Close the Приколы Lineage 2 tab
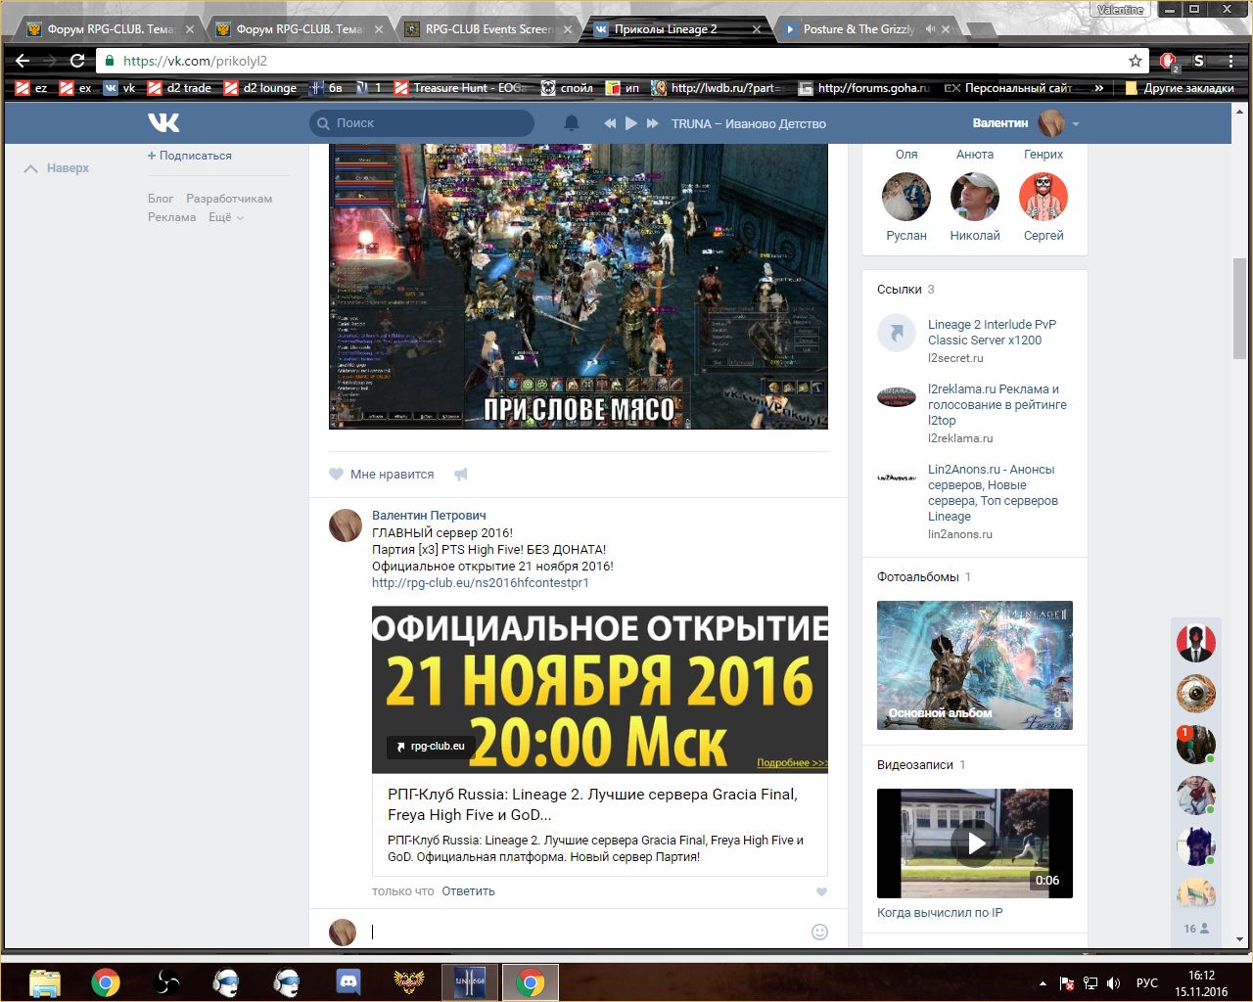The image size is (1253, 1002). click(757, 29)
